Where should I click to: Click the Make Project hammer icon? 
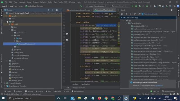[81, 6]
